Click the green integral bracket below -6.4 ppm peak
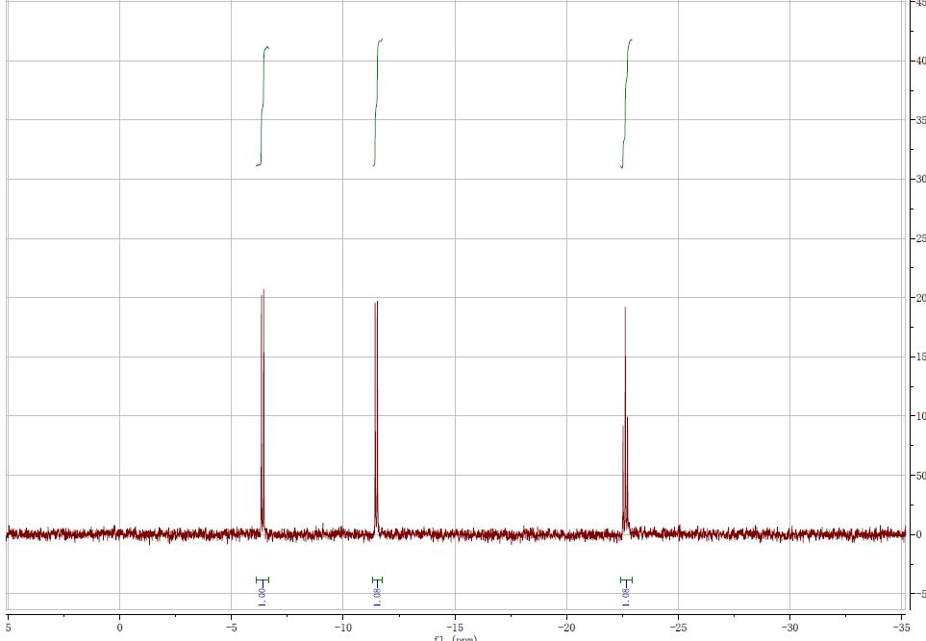Viewport: 926px width, 641px height. [263, 579]
